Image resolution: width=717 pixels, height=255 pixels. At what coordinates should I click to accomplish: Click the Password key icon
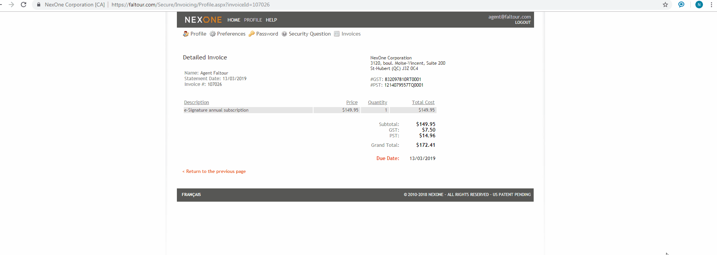252,34
